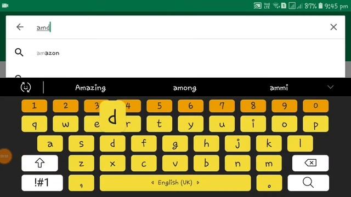The width and height of the screenshot is (351, 197).
Task: Tap the letter b key
Action: pyautogui.click(x=206, y=163)
